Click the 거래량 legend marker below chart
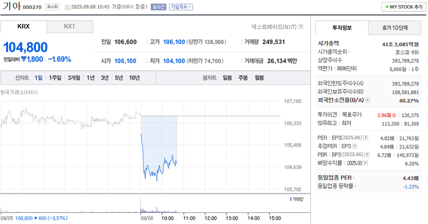 point(291,199)
